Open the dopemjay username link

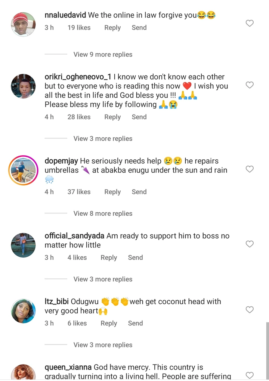click(61, 161)
